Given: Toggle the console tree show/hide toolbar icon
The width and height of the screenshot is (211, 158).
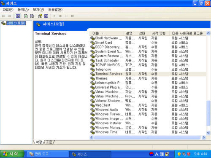Looking at the screenshot, I should pyautogui.click(x=18, y=16).
